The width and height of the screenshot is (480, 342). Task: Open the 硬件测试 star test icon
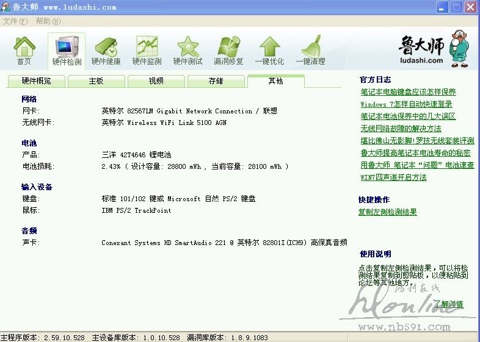pos(188,51)
